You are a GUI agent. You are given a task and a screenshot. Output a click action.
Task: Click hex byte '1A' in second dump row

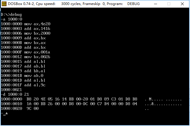(x=29, y=104)
